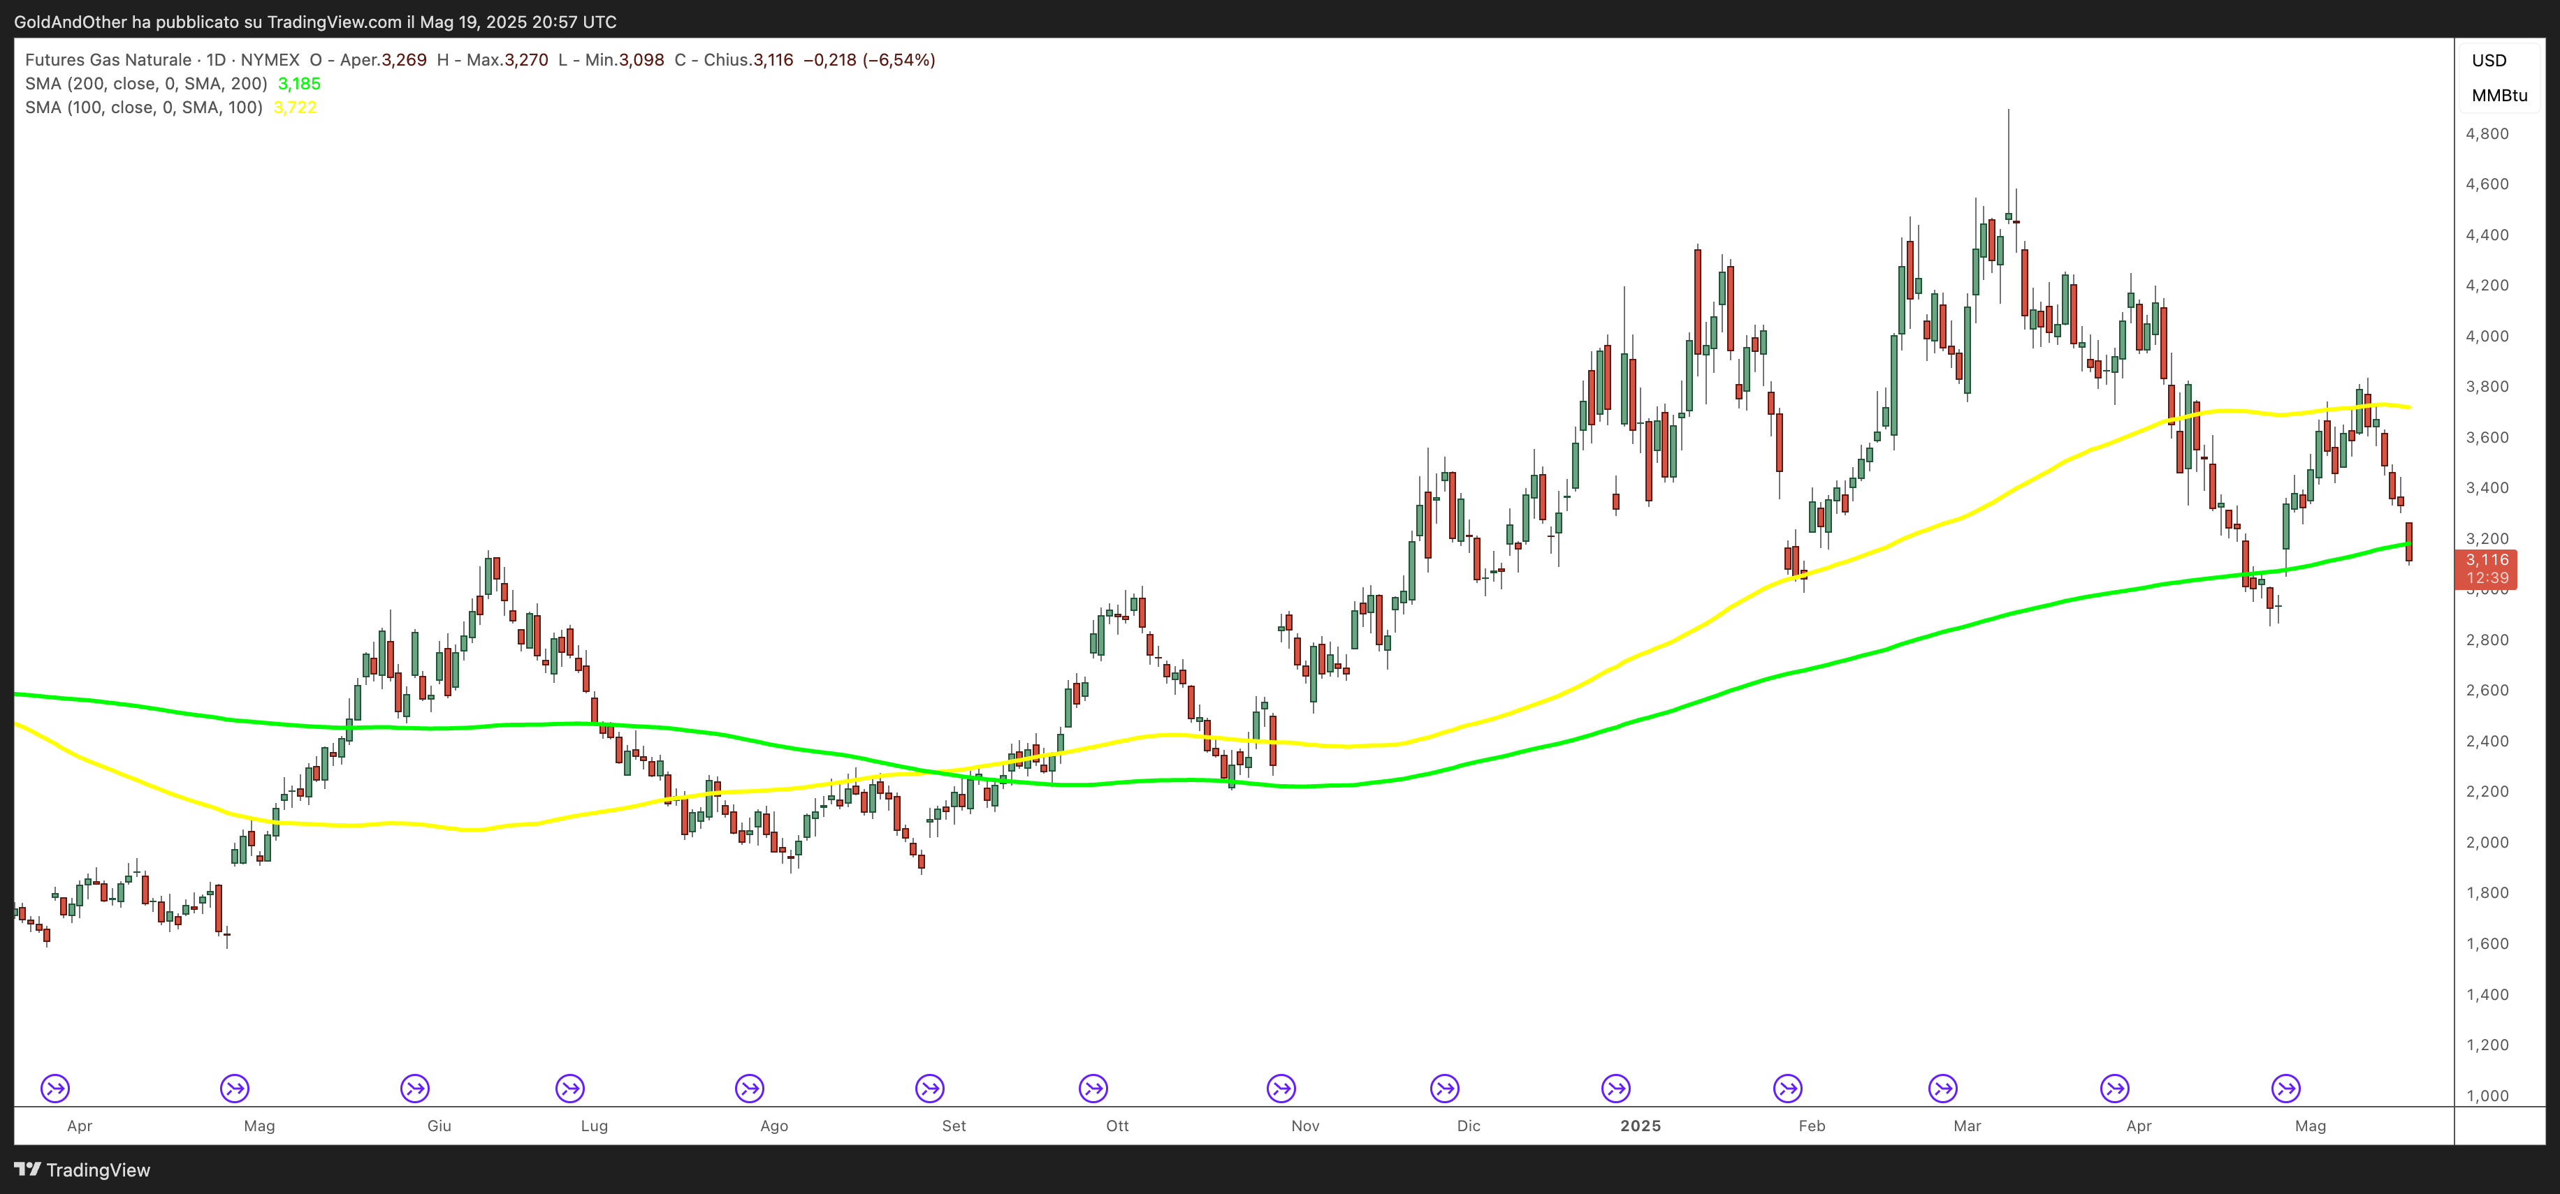Image resolution: width=2560 pixels, height=1194 pixels.
Task: Click the Ago month label on the time axis
Action: 774,1126
